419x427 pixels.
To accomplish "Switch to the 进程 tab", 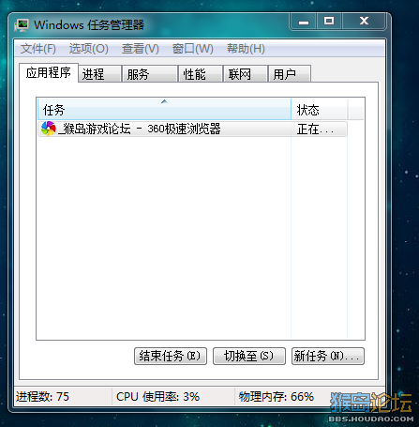I will [x=99, y=74].
